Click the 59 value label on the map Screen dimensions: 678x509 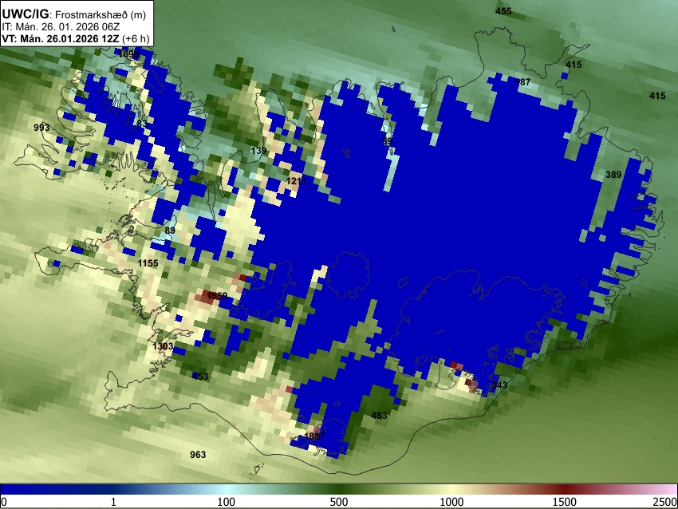387,141
